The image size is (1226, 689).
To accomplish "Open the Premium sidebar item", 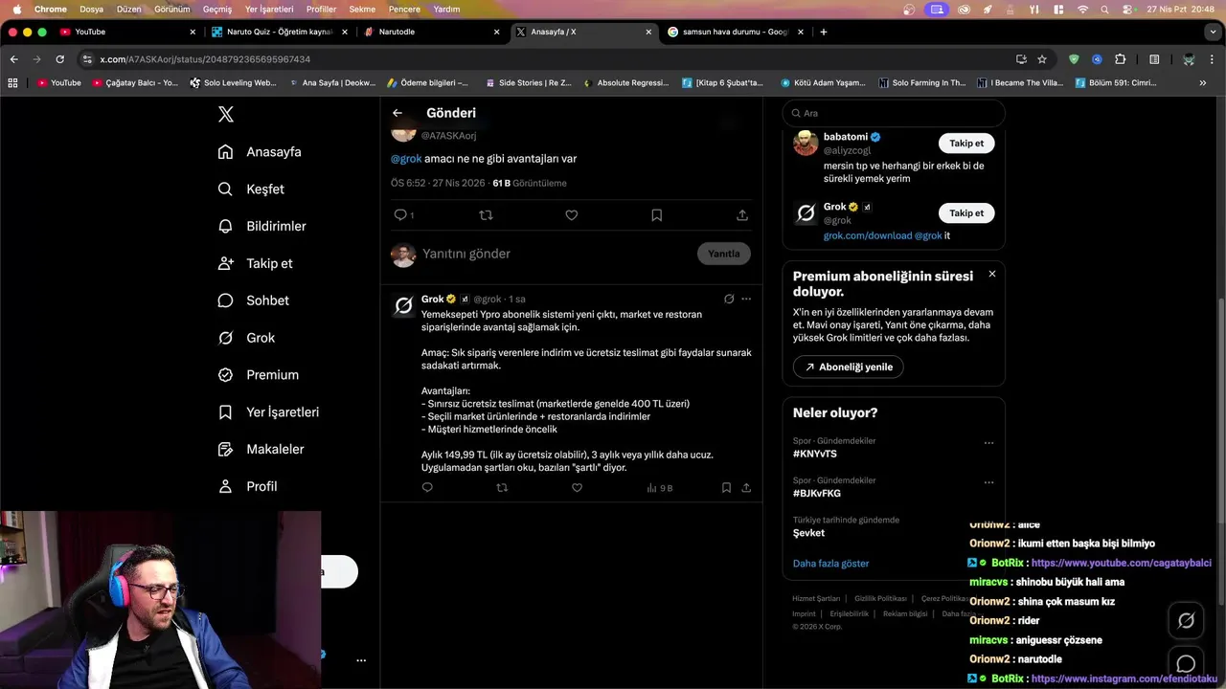I will click(258, 375).
